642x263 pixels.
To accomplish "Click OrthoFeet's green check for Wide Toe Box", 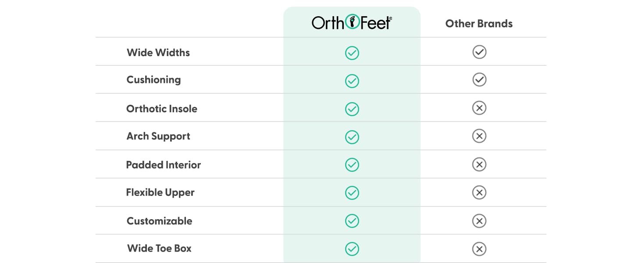I will click(352, 249).
